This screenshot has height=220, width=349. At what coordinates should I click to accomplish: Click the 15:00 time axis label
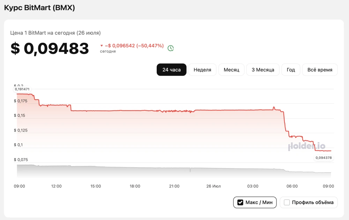(x=96, y=186)
